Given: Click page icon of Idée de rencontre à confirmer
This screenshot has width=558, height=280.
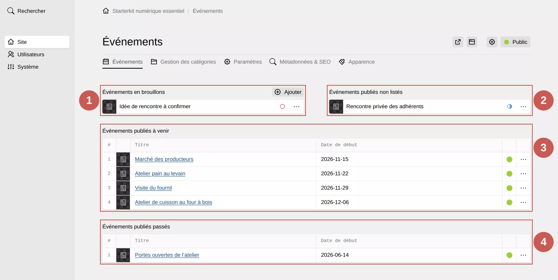Looking at the screenshot, I should pyautogui.click(x=109, y=107).
